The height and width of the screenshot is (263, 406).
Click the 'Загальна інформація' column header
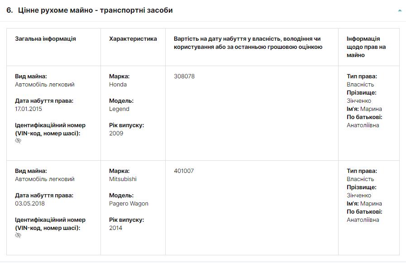point(45,39)
